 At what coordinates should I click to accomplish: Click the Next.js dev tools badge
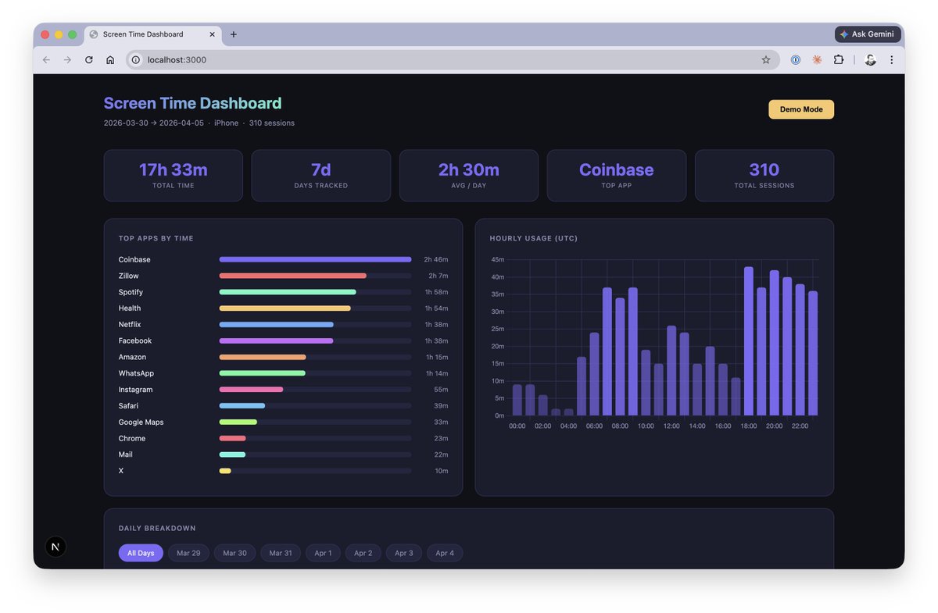point(55,547)
